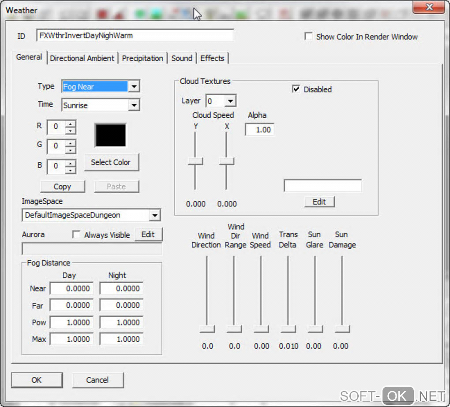Viewport: 450px width, 407px height.
Task: Click the B color value field
Action: coord(56,166)
